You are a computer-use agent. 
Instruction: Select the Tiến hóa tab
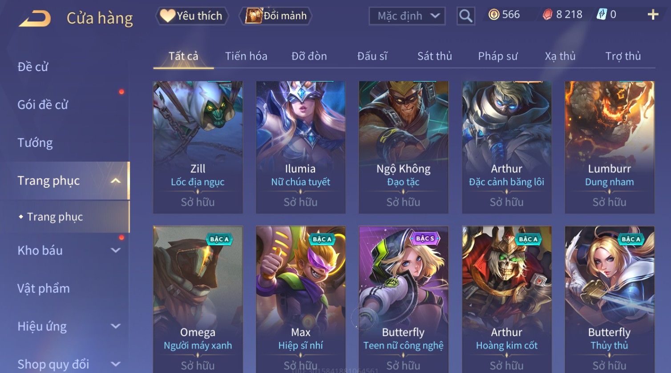pyautogui.click(x=246, y=56)
